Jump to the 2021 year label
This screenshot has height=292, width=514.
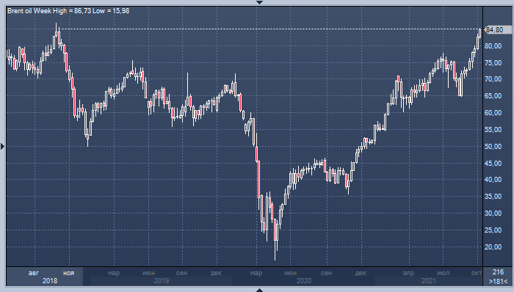tap(428, 281)
